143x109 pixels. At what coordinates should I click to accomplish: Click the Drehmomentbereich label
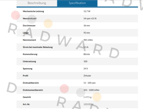(33, 90)
